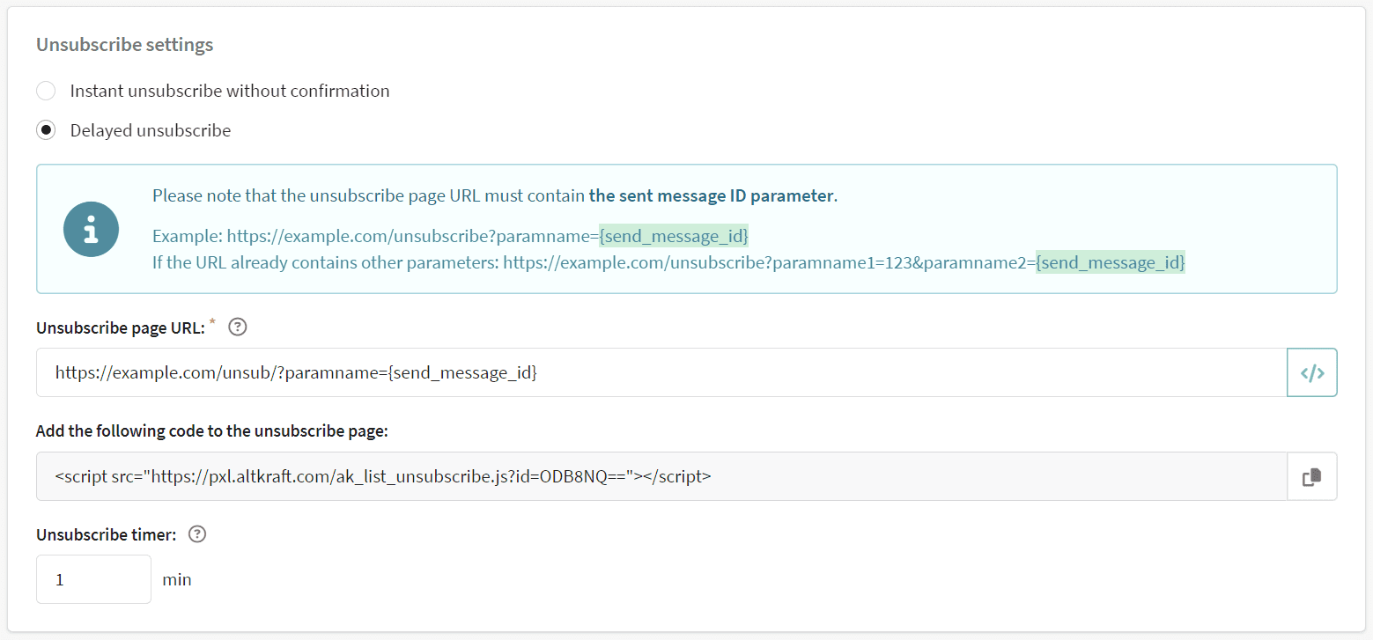
Task: Click the unsubscribe script code field
Action: click(661, 476)
